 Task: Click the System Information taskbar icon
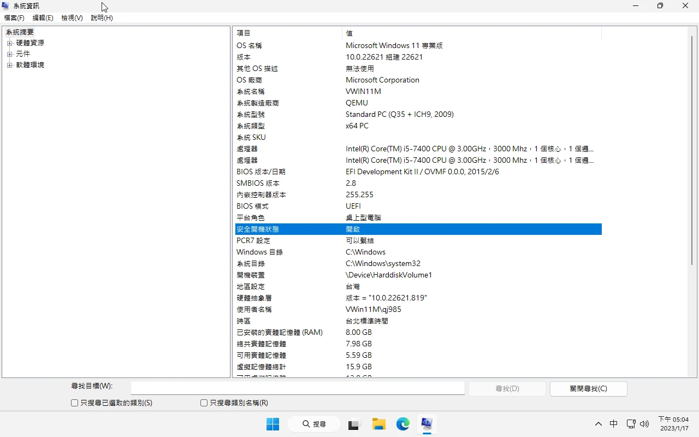pos(427,424)
